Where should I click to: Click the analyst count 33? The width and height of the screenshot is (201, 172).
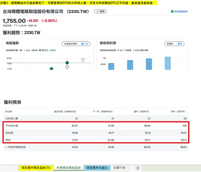click(185, 119)
